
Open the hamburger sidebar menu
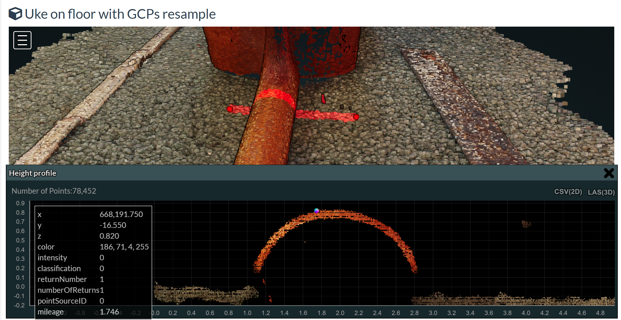pos(22,40)
